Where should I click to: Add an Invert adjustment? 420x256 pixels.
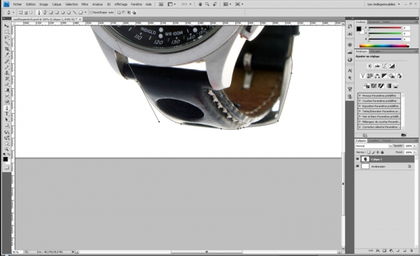pos(366,86)
